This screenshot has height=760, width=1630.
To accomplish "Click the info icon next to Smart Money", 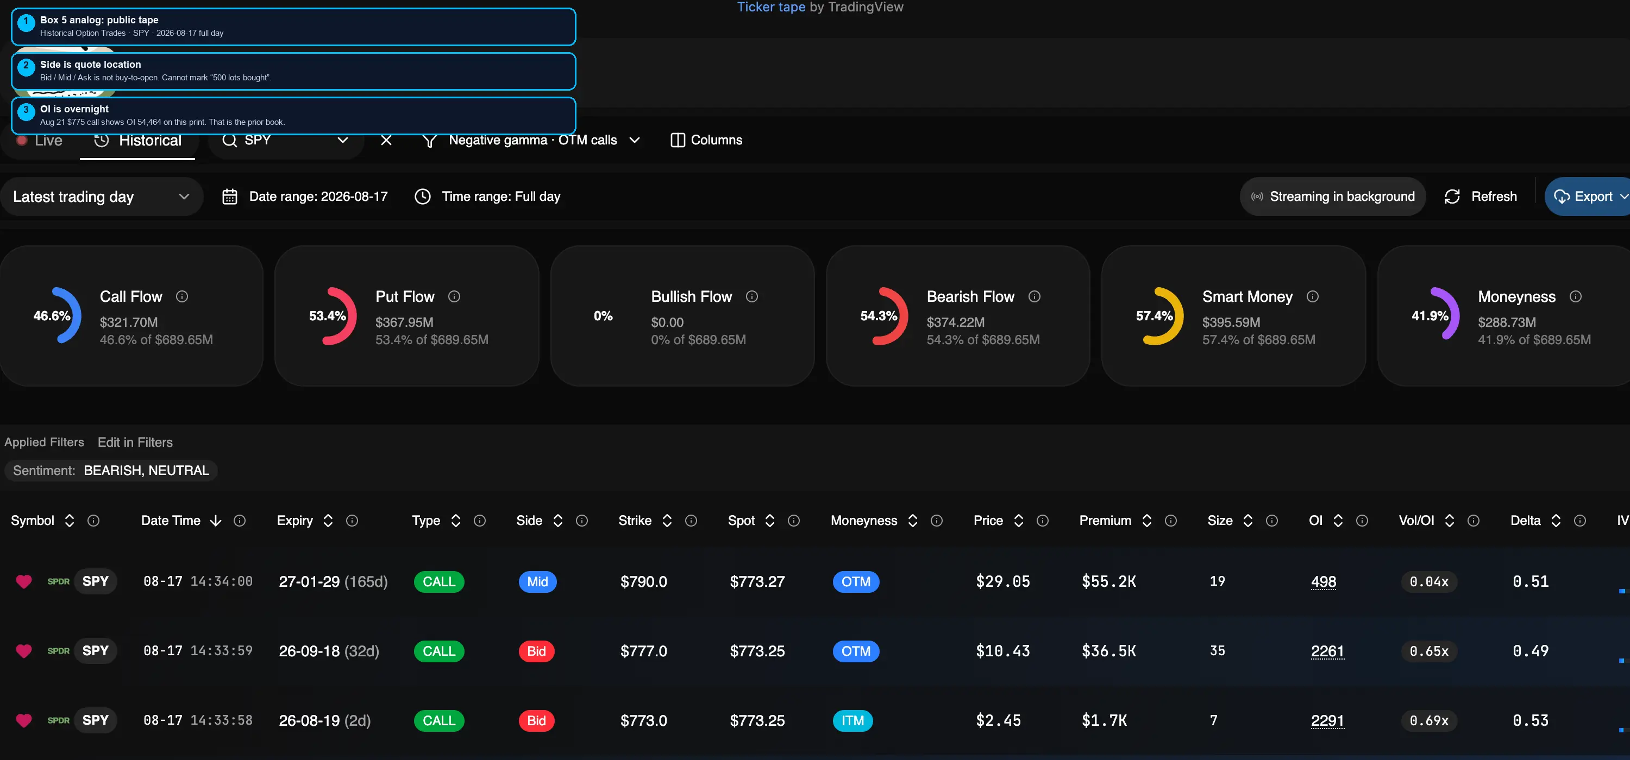I will click(x=1313, y=296).
